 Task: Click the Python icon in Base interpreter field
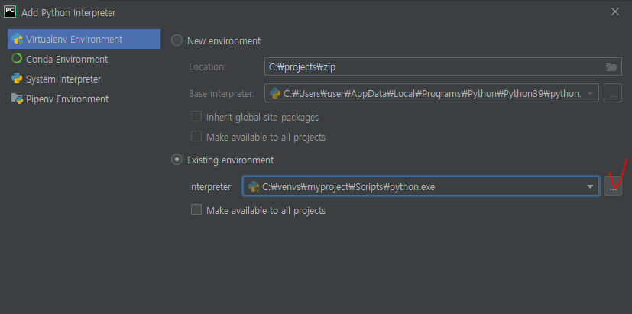pyautogui.click(x=275, y=93)
